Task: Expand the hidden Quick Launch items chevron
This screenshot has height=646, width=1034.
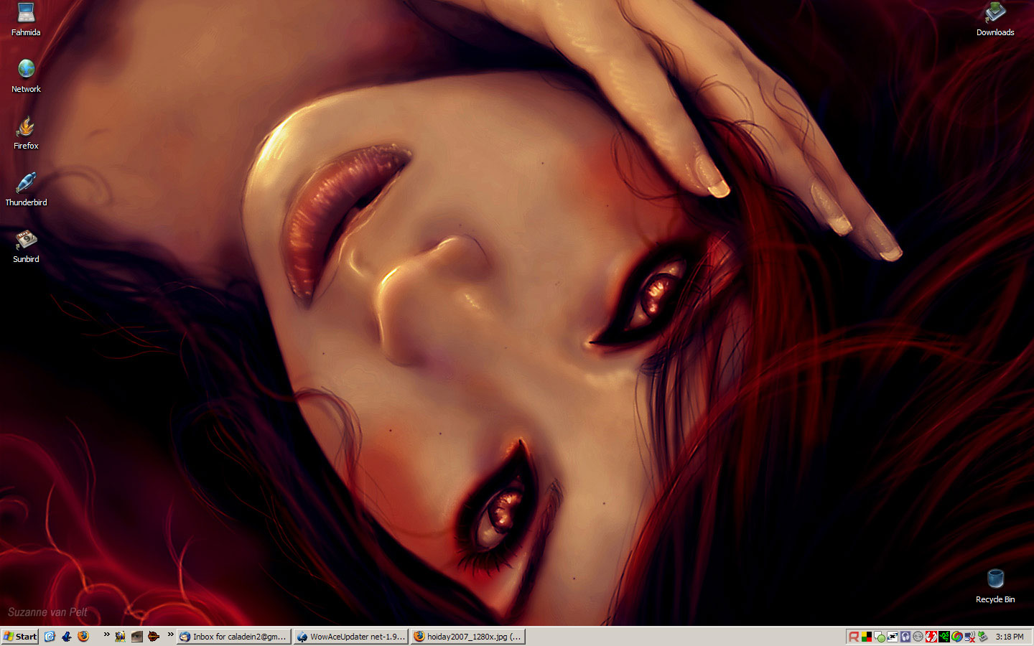Action: (x=106, y=635)
